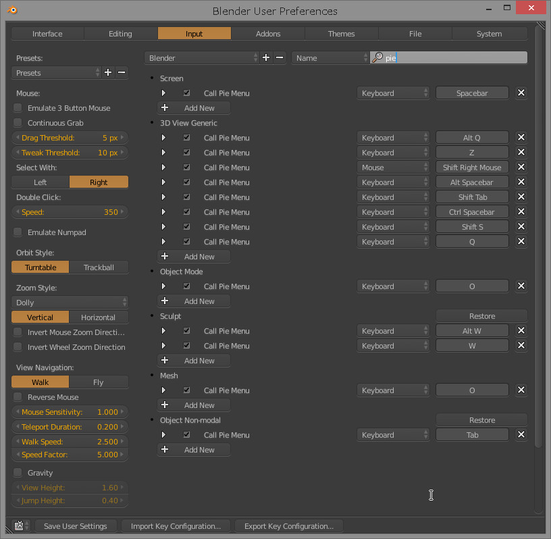Open the Name filter type dropdown
Viewport: 551px width, 539px height.
coord(330,58)
